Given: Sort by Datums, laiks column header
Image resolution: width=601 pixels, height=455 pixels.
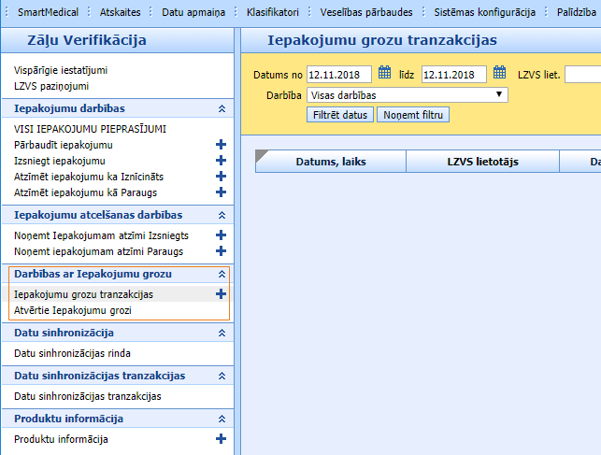Looking at the screenshot, I should pyautogui.click(x=330, y=162).
